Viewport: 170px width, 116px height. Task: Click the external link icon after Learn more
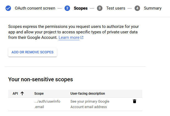82,38
